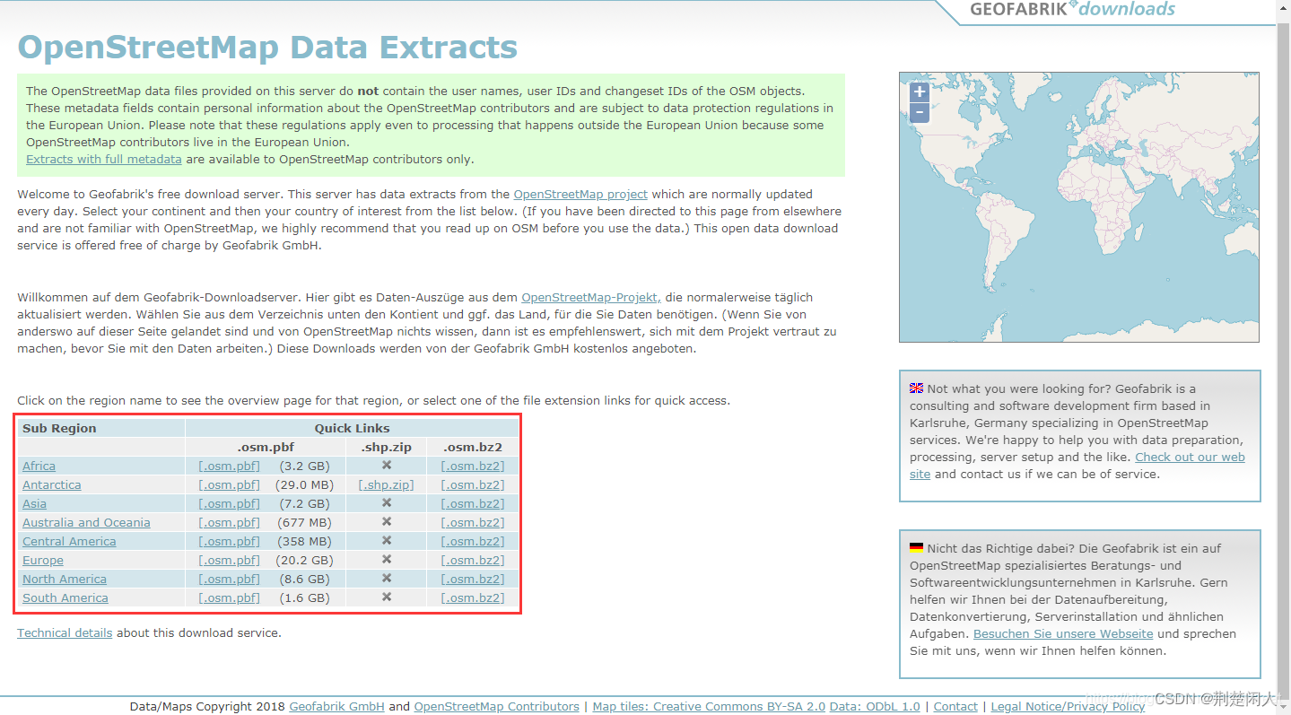
Task: Download Europe .osm.bz2 file
Action: point(473,560)
